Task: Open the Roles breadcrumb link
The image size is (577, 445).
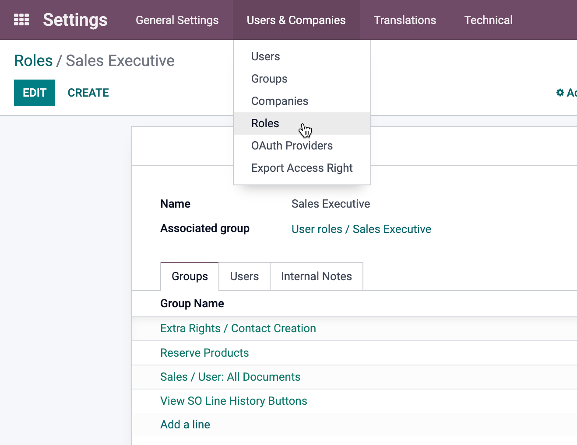Action: pyautogui.click(x=33, y=60)
